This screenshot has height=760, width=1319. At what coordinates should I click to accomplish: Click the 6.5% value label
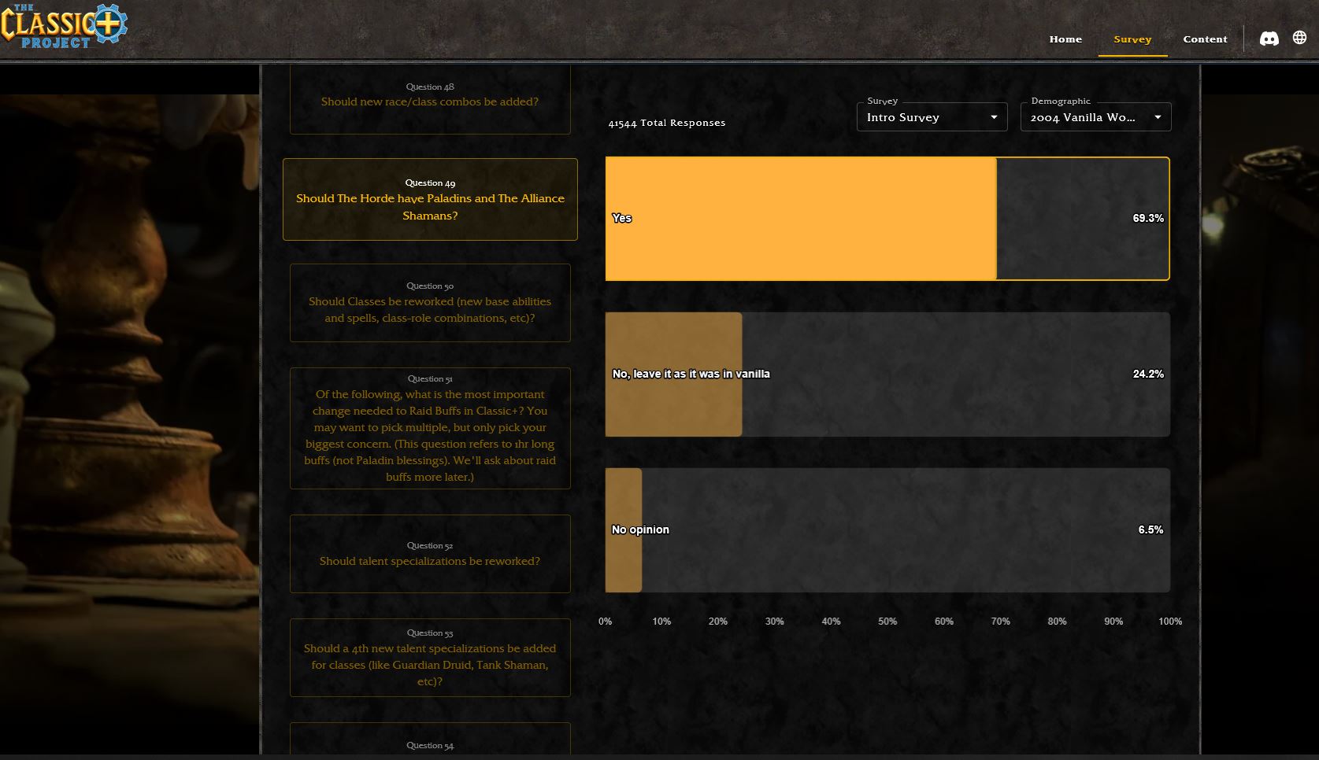point(1150,529)
